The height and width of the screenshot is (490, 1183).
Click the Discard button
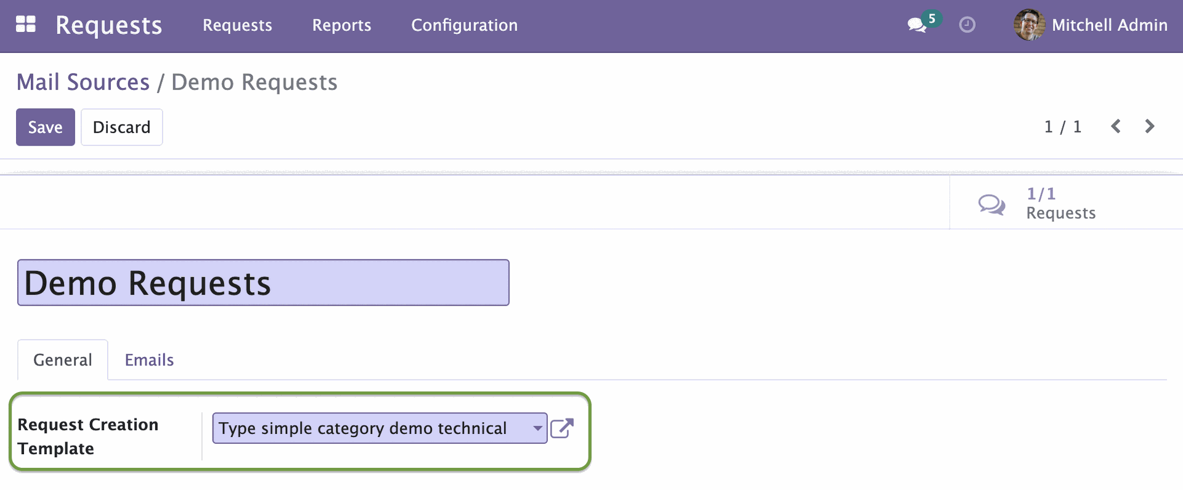click(121, 127)
